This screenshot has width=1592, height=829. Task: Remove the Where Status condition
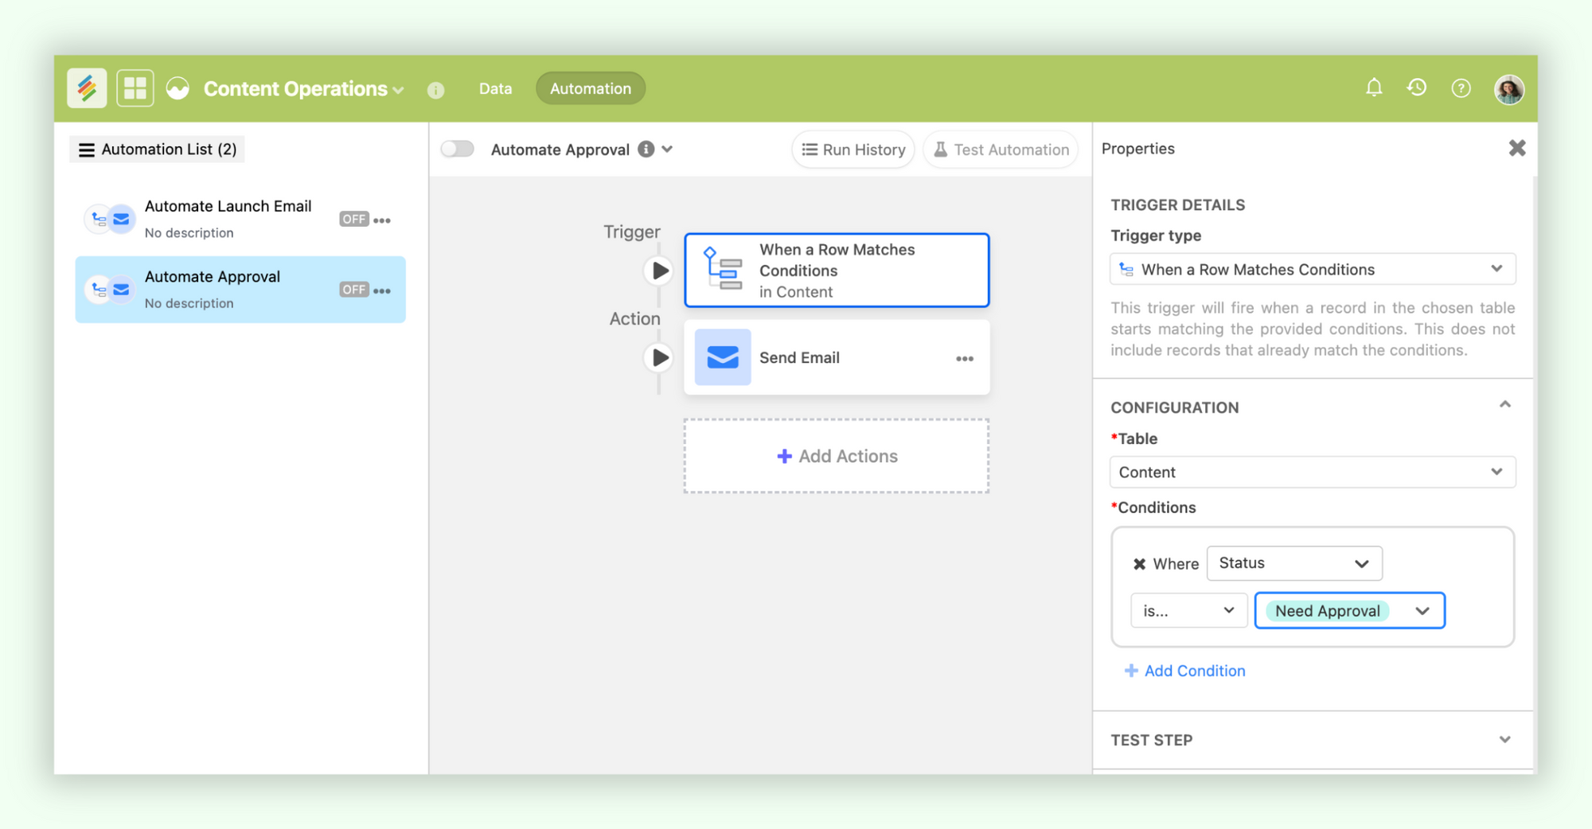coord(1139,564)
